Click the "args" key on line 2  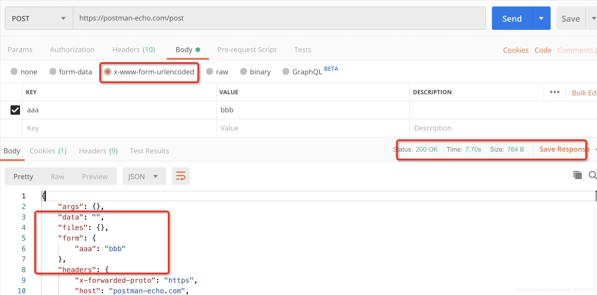(71, 206)
